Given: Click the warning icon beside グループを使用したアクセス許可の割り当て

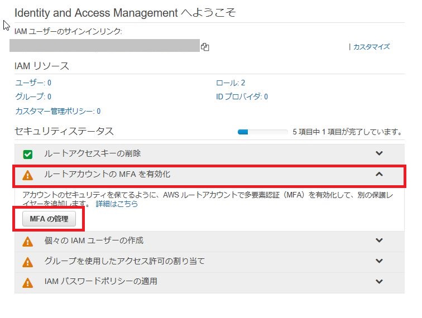Looking at the screenshot, I should coord(28,262).
